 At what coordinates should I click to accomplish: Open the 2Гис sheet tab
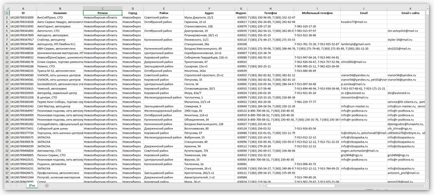(32, 186)
